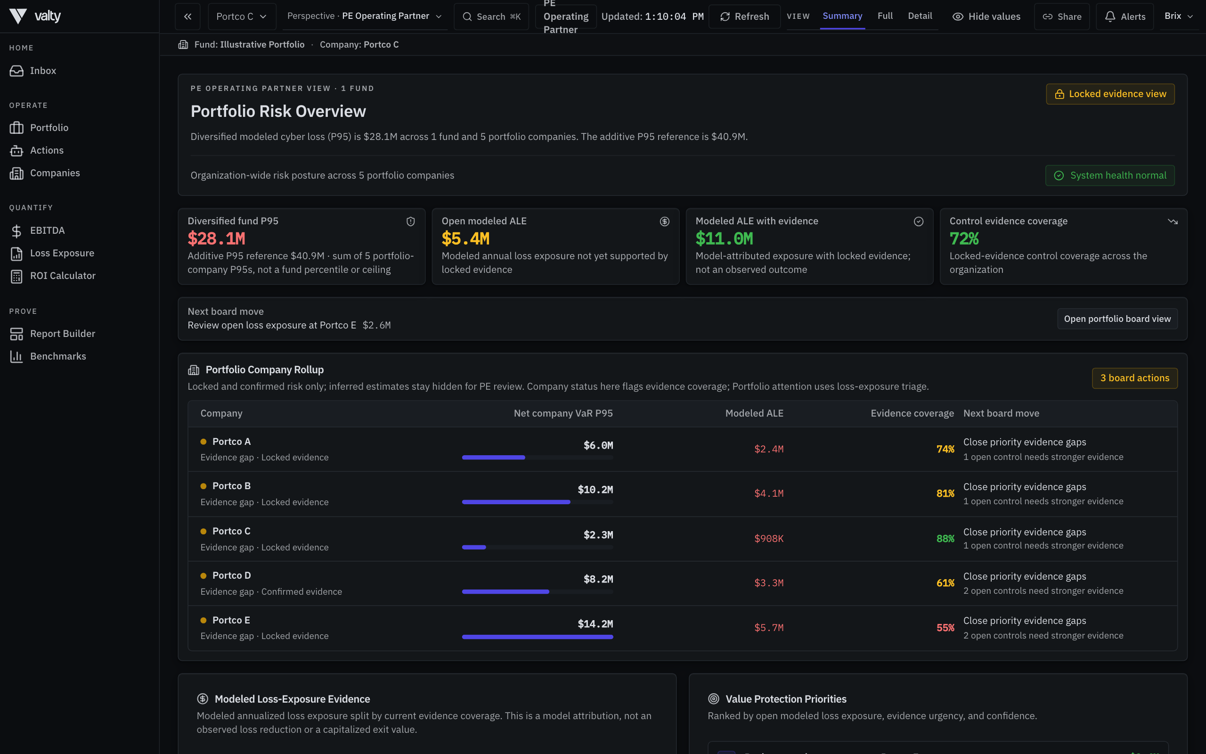Open the Brix user menu
This screenshot has height=754, width=1206.
[x=1179, y=16]
